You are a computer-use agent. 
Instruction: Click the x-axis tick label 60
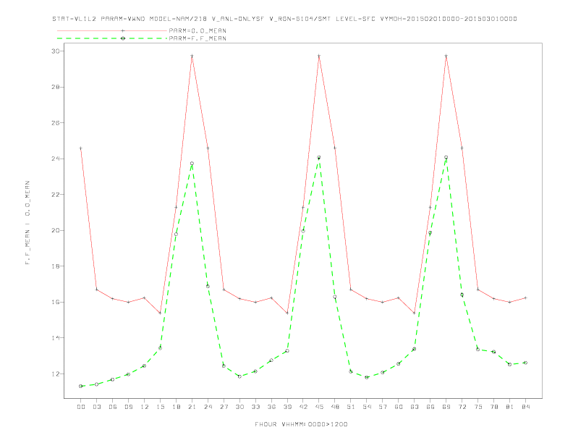399,407
